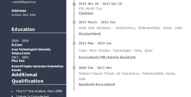Click the Assistant Accountant job title
The image size is (191, 97).
pyautogui.click(x=97, y=84)
